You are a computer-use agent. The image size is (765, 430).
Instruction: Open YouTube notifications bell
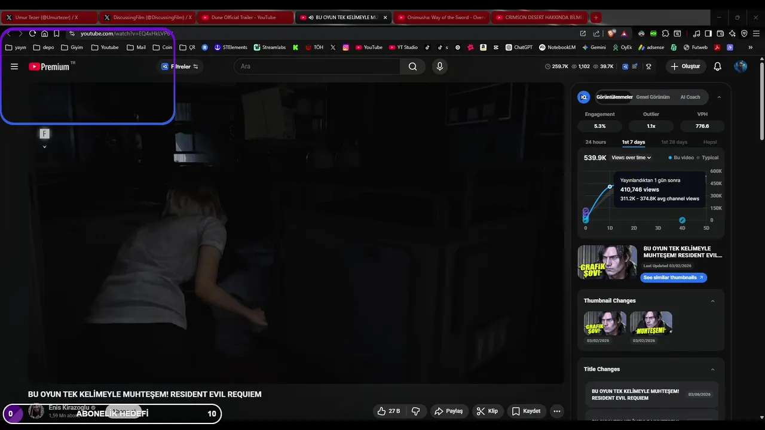click(x=717, y=66)
